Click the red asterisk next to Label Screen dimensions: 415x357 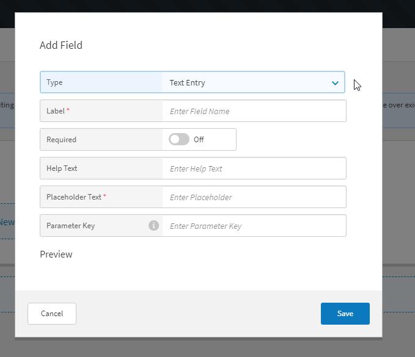pos(68,110)
